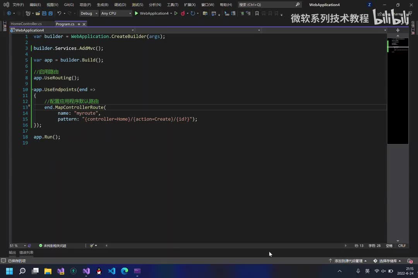Close the Program.cs tab
Viewport: 418px width, 278px height.
pyautogui.click(x=84, y=24)
